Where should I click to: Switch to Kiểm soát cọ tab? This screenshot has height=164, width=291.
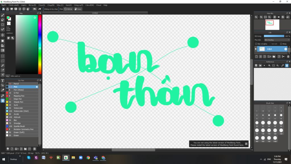[15, 76]
